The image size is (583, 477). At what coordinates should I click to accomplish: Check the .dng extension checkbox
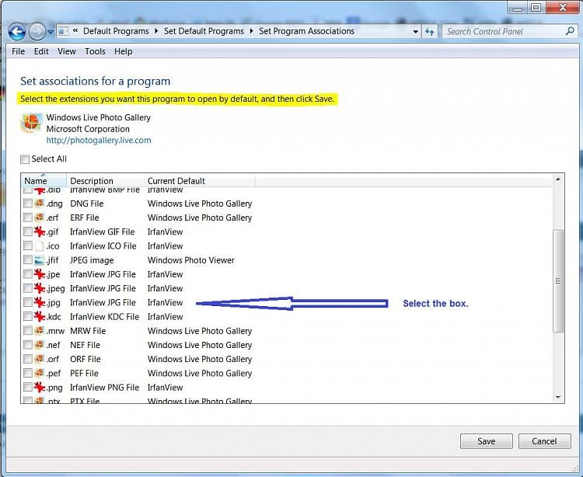28,204
